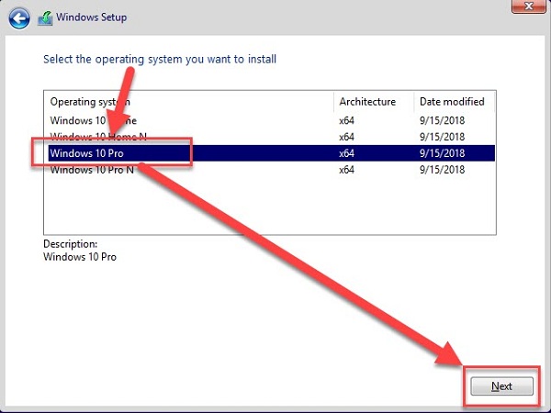551x413 pixels.
Task: Click x64 cell in Windows 10 Home row
Action: 347,119
